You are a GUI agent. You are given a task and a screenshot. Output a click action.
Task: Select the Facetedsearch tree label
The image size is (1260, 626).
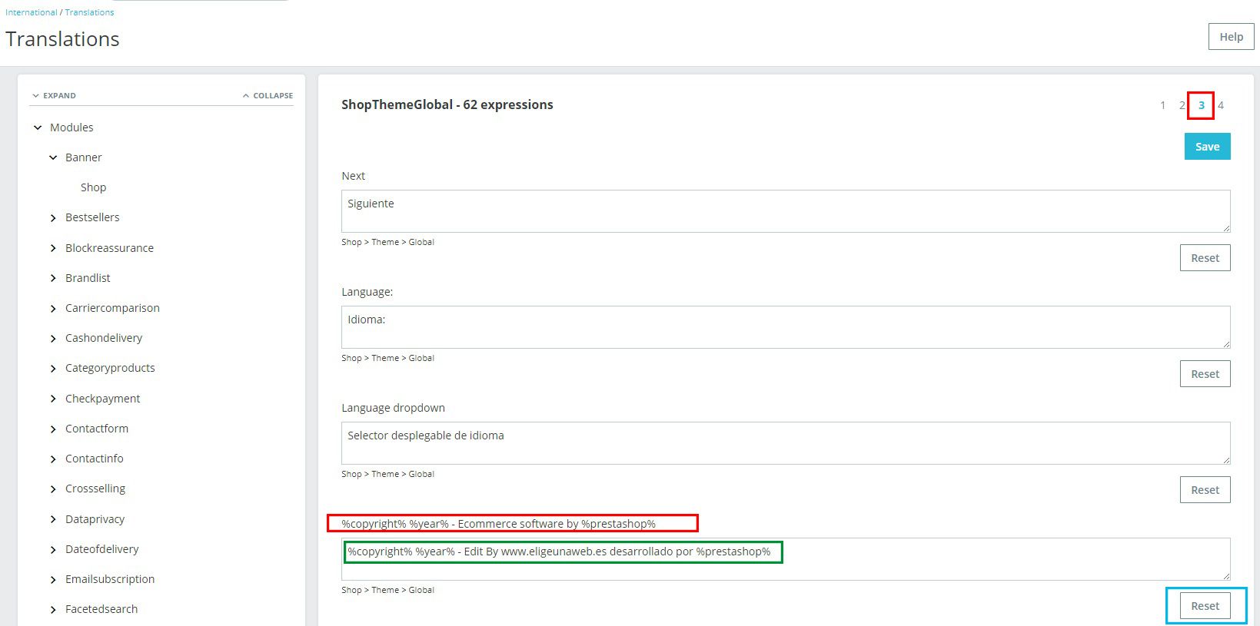pos(101,609)
